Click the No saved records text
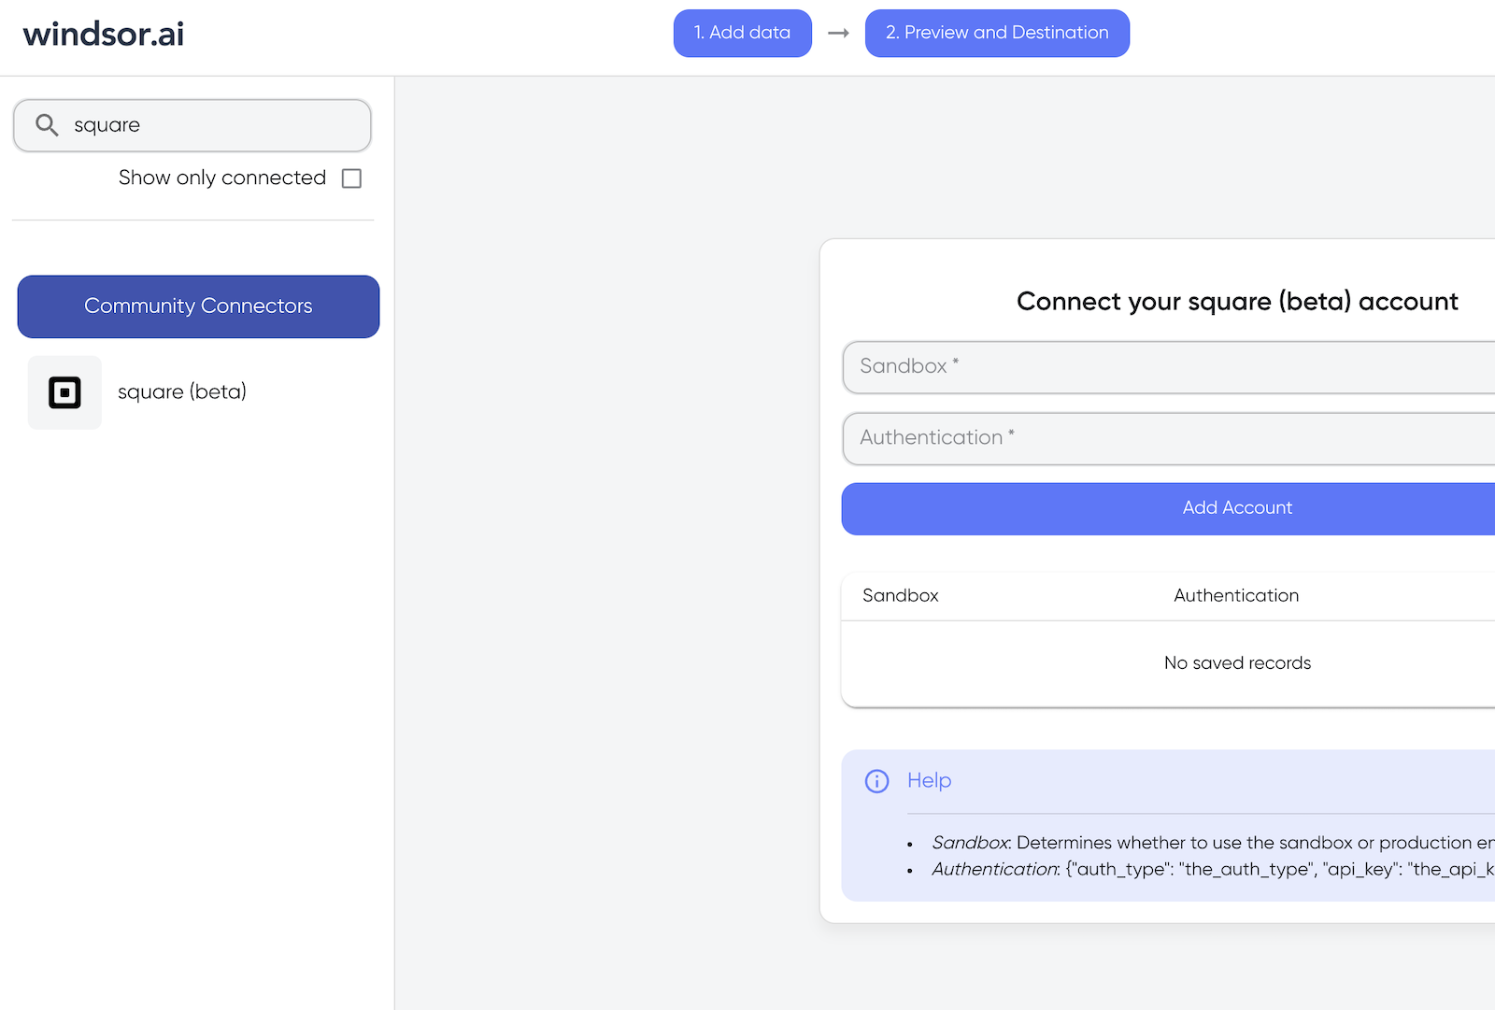 coord(1237,663)
